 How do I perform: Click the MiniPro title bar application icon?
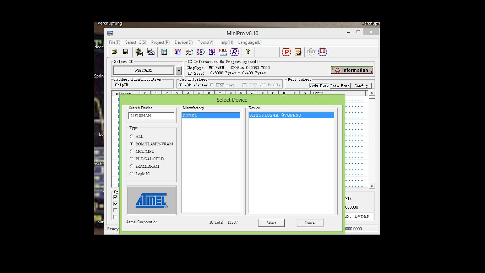(110, 33)
